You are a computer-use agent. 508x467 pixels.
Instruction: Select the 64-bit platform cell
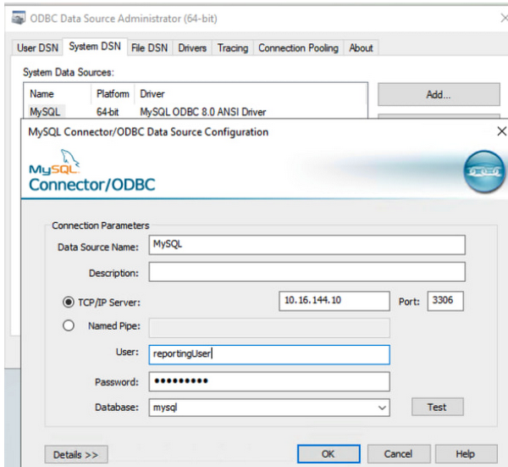[108, 112]
